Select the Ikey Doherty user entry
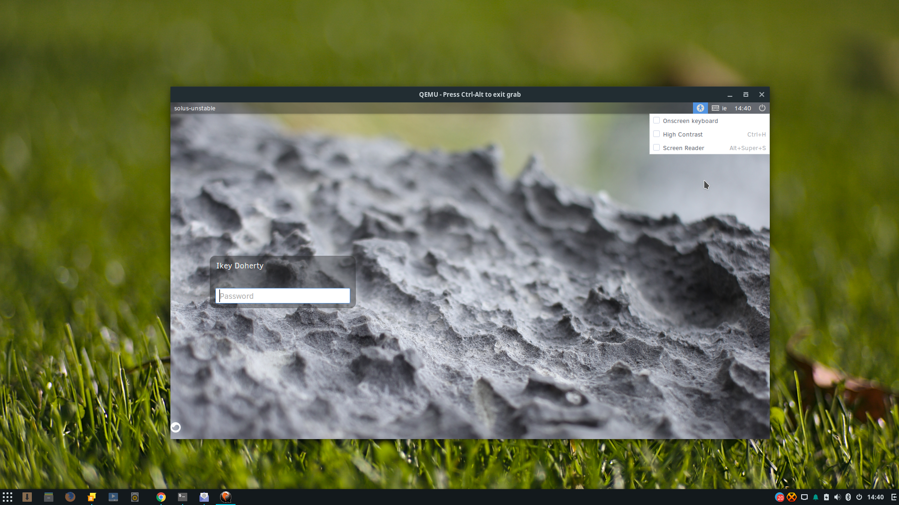Image resolution: width=899 pixels, height=505 pixels. point(240,266)
